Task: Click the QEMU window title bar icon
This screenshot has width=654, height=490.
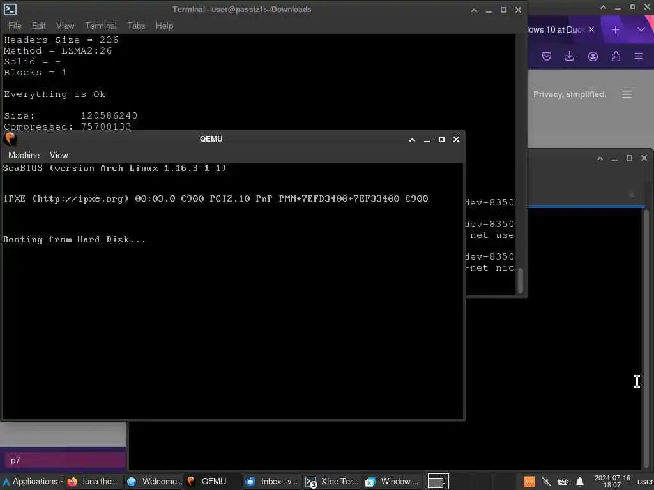Action: [x=10, y=138]
